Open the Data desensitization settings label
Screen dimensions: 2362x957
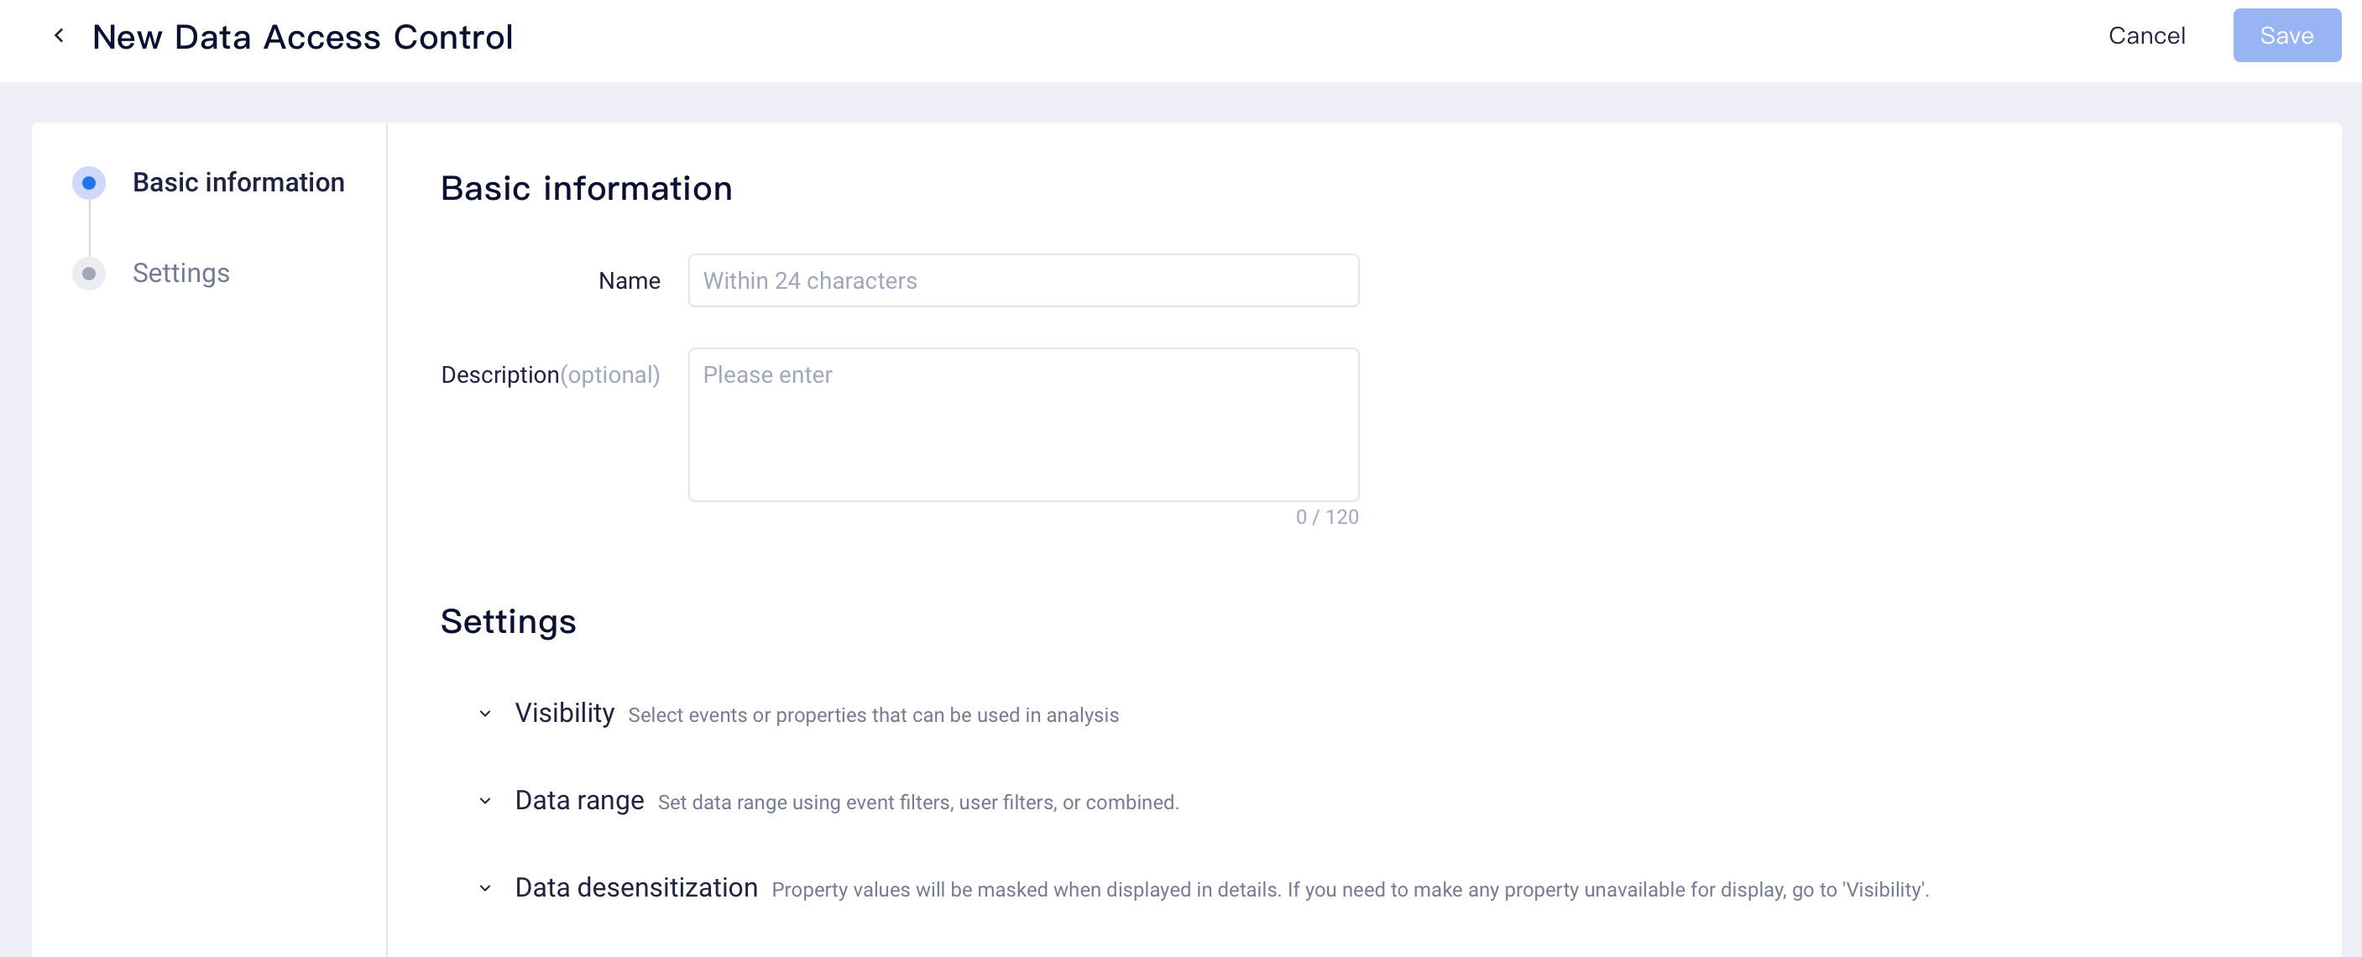[636, 887]
